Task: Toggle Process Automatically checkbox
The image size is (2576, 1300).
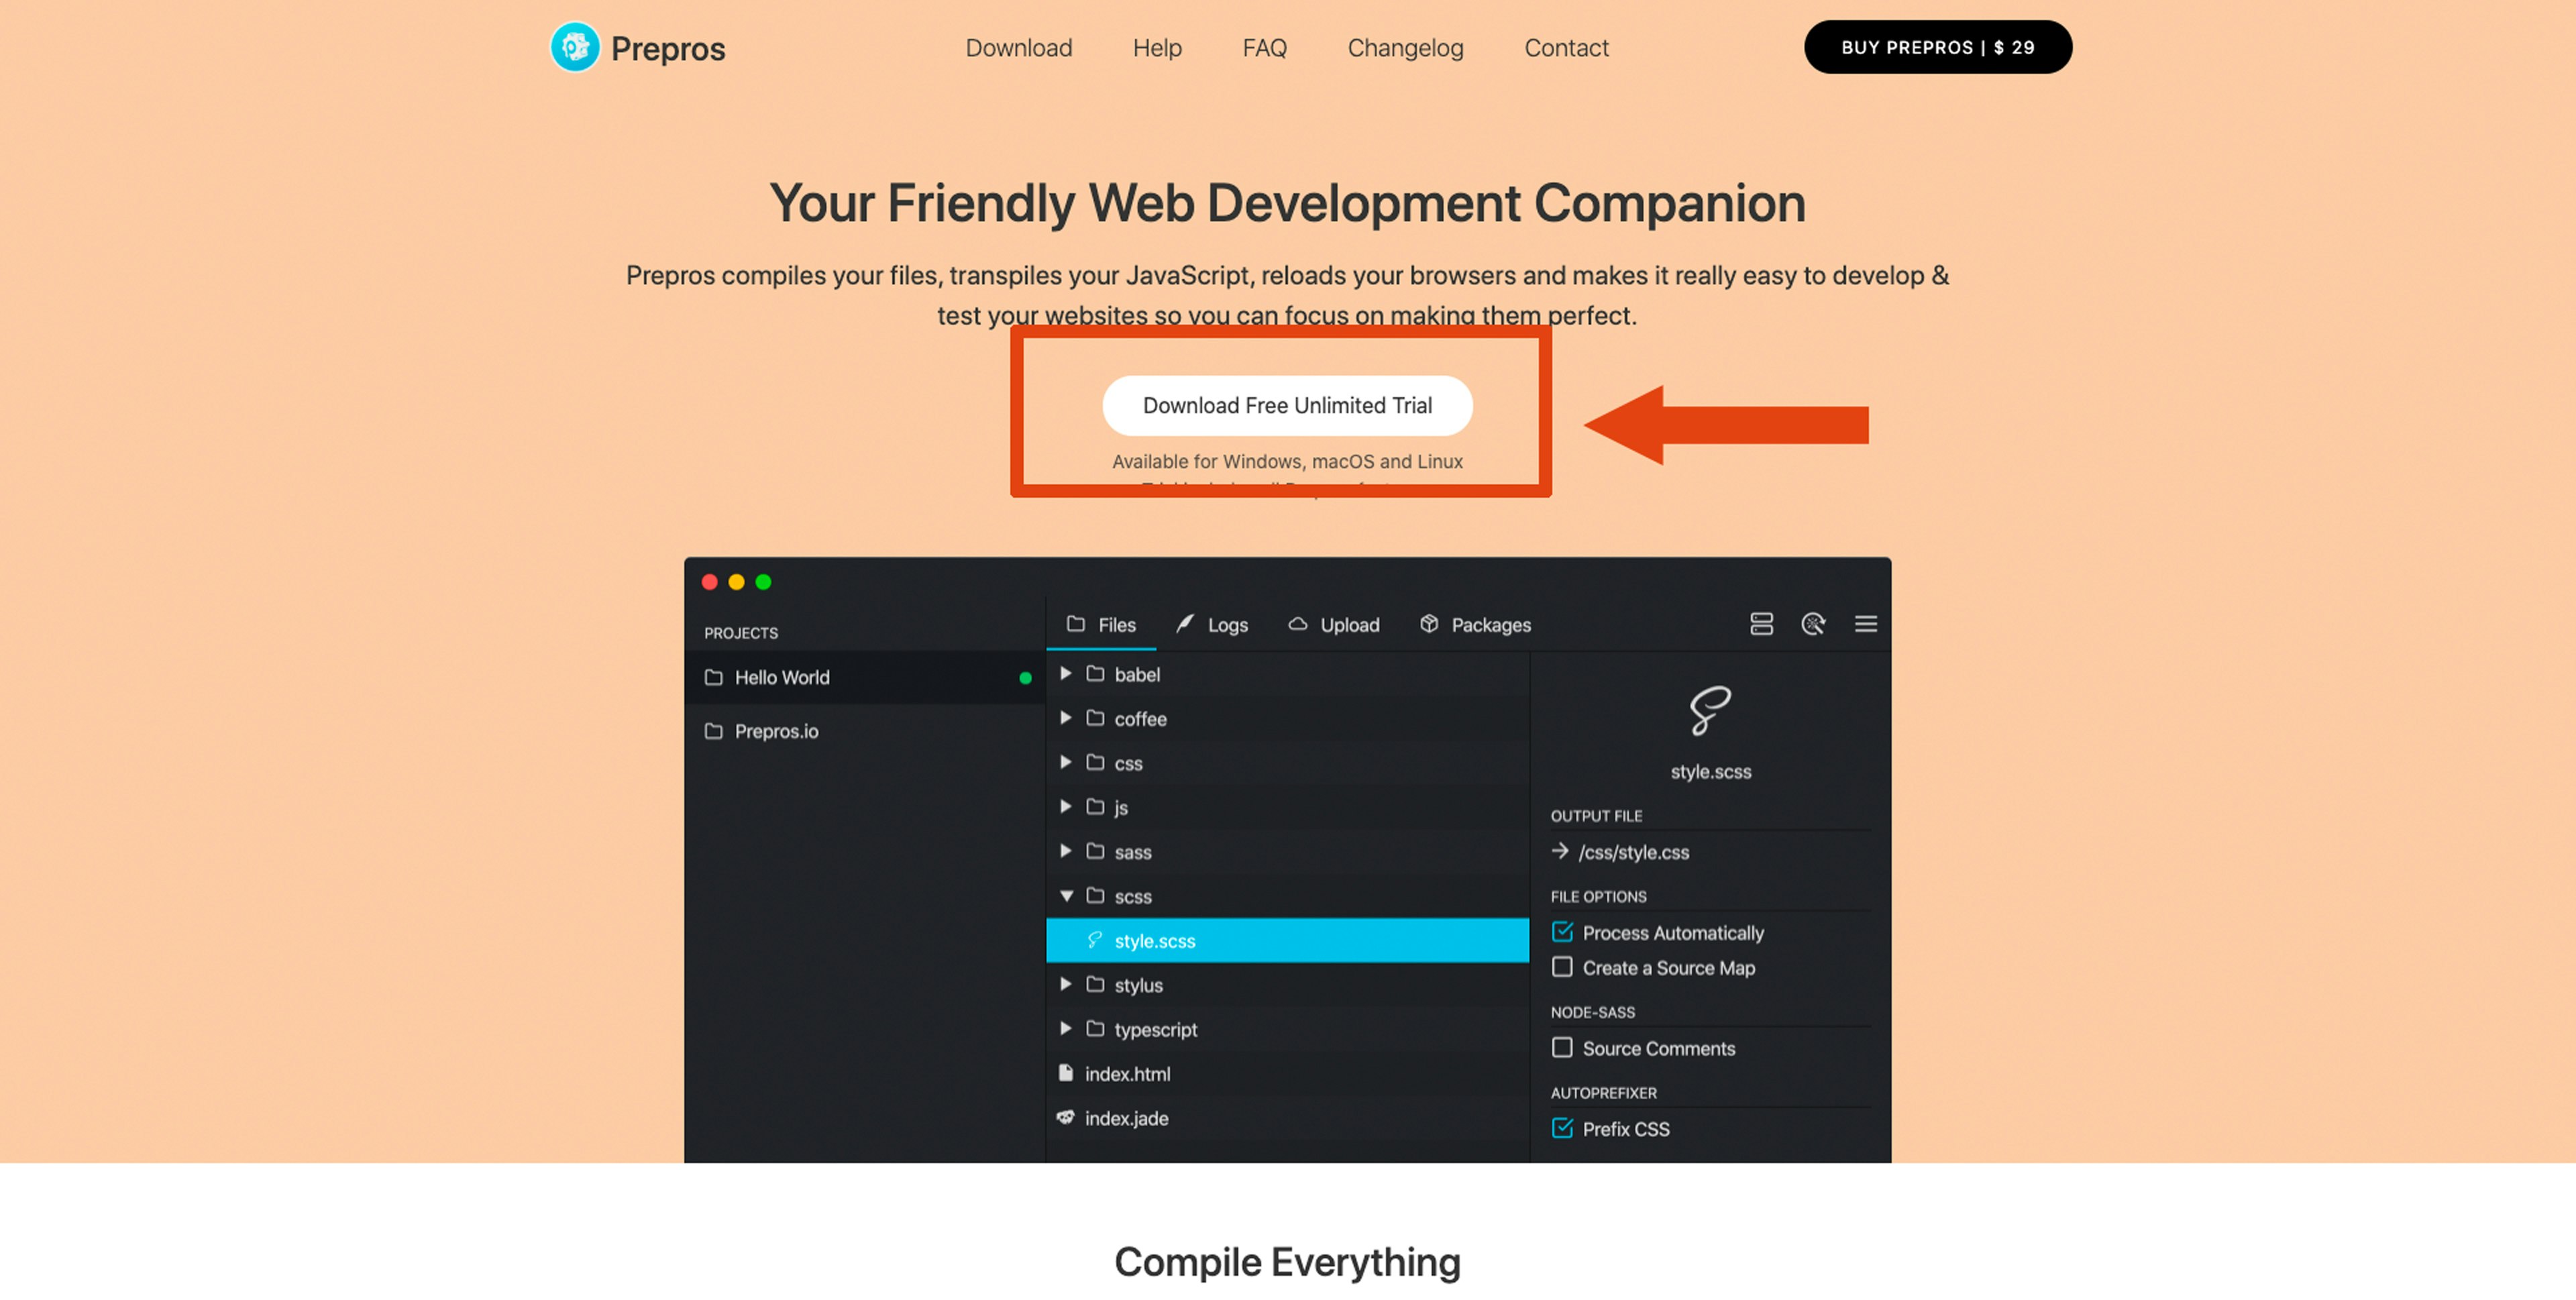Action: coord(1561,932)
